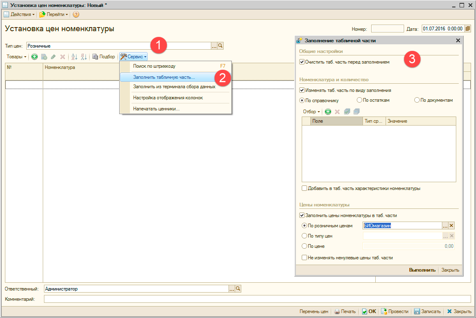Image resolution: width=476 pixels, height=318 pixels.
Task: Expand the Отбор dropdown in the fill dialog
Action: tap(312, 112)
